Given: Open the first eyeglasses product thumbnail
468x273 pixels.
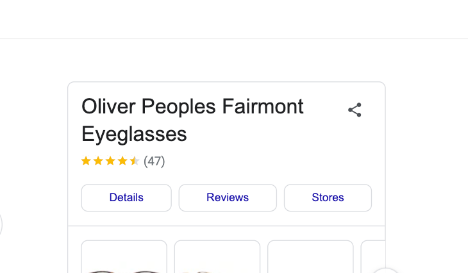Looking at the screenshot, I should tap(124, 258).
